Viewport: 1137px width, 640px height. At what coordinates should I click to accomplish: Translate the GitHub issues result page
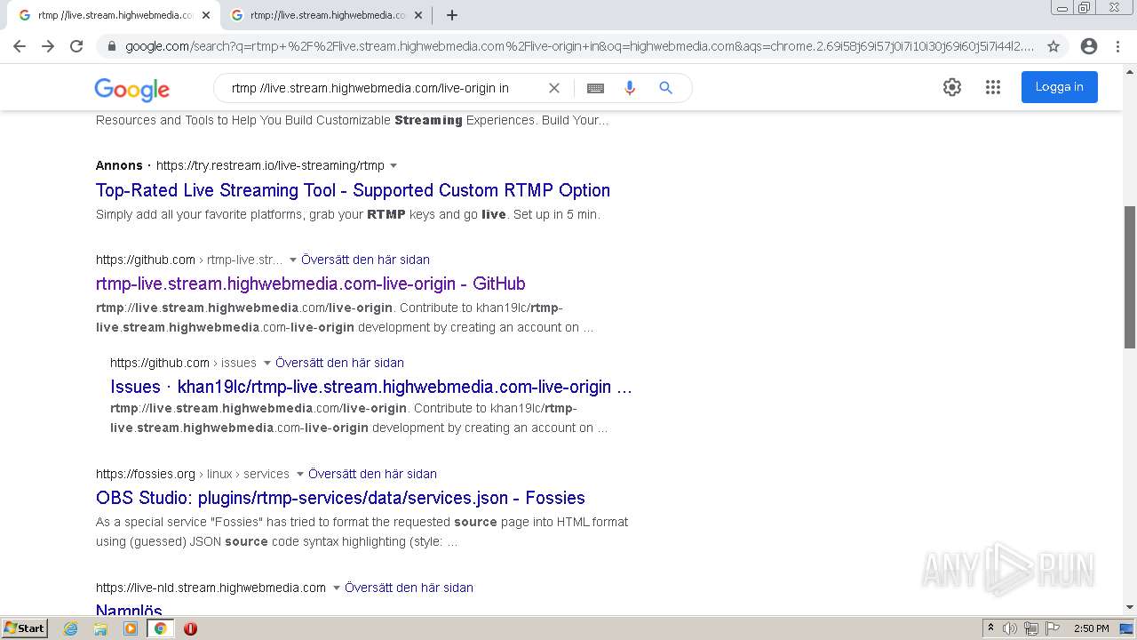[x=339, y=363]
